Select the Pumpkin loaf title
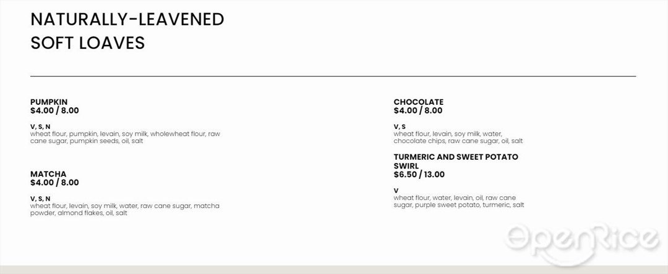Image resolution: width=668 pixels, height=274 pixels. click(49, 102)
